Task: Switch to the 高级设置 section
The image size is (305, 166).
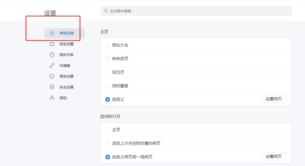Action: click(x=66, y=76)
